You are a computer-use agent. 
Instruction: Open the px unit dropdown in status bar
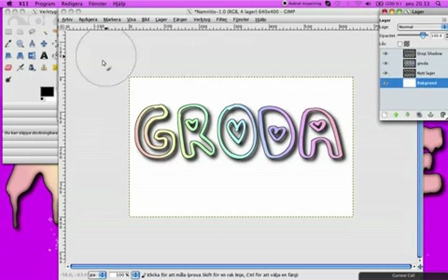pyautogui.click(x=97, y=275)
